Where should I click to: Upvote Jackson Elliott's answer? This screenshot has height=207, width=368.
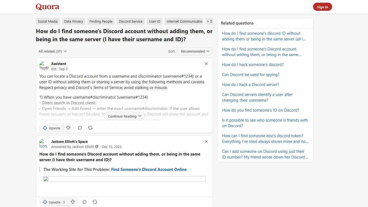click(x=53, y=202)
